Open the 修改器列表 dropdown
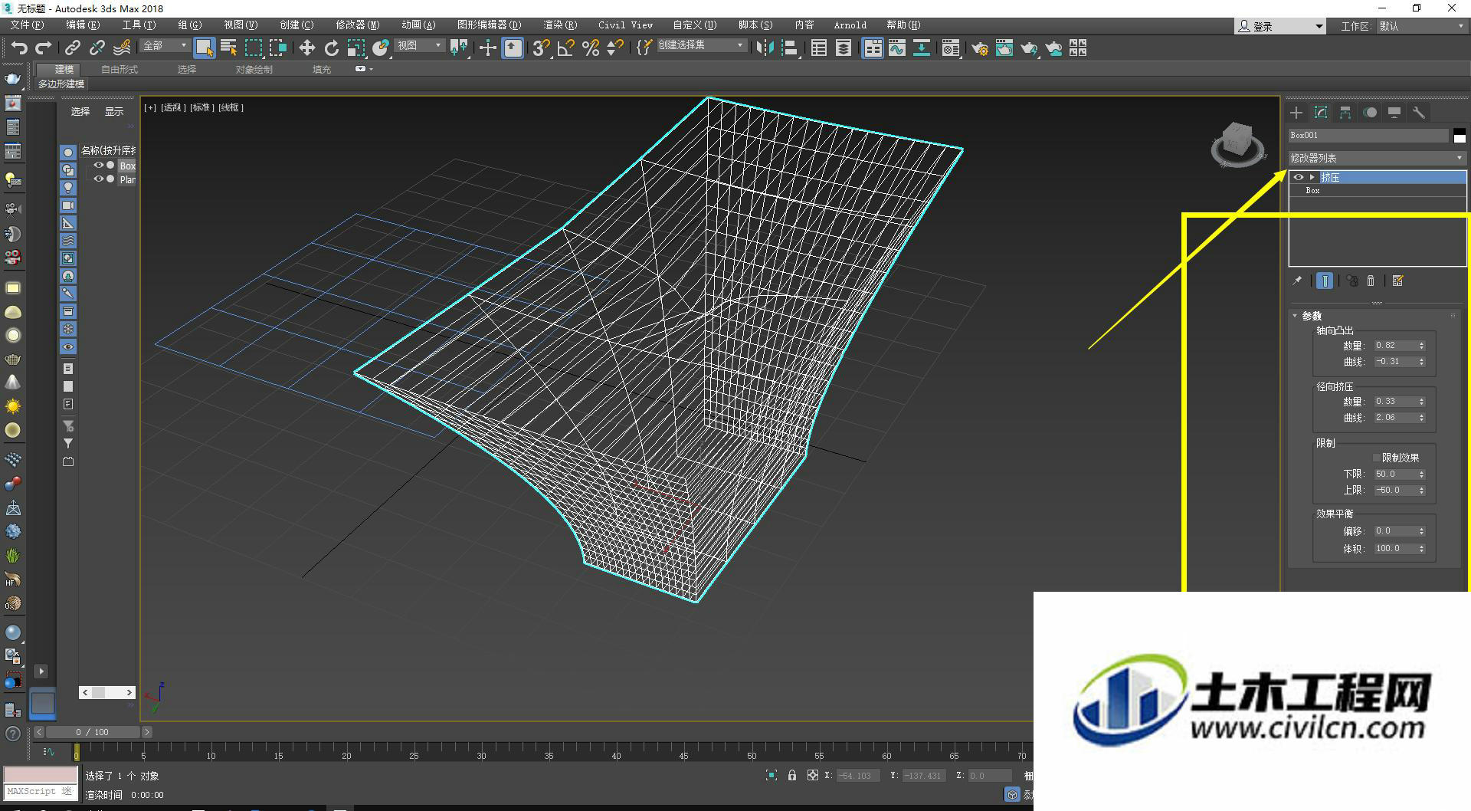Screen dimensions: 1471x811 point(1377,158)
